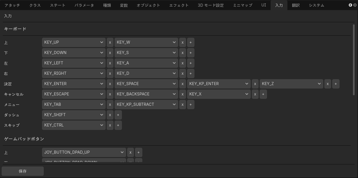Add a key binding to 下 row
Screen dimensions: 358x178
(191, 53)
